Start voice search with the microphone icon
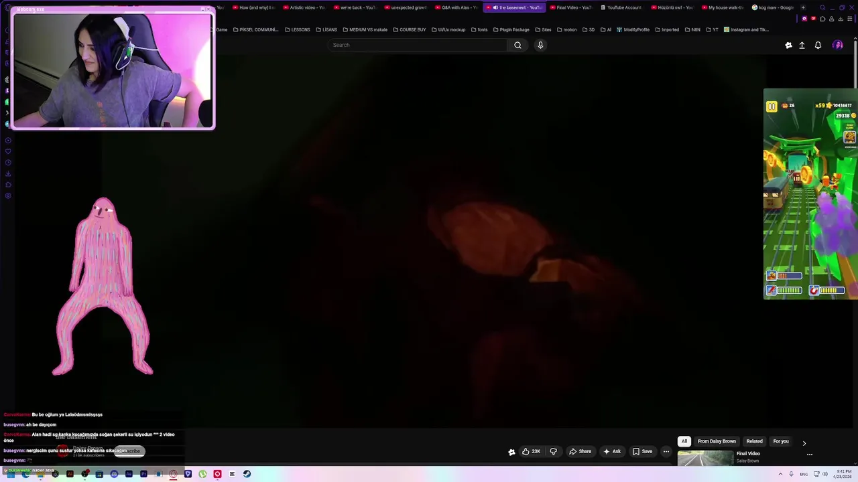The image size is (858, 482). [540, 45]
